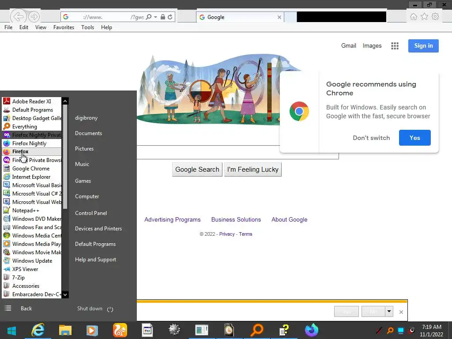Image resolution: width=452 pixels, height=339 pixels.
Task: Expand the Embarcadero Dev-C++ folder
Action: click(x=32, y=294)
